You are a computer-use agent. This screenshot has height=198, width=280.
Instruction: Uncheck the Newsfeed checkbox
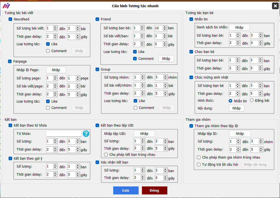coord(10,19)
